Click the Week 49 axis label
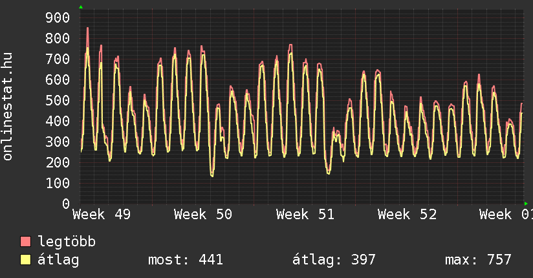Image resolution: width=533 pixels, height=278 pixels. [x=101, y=214]
